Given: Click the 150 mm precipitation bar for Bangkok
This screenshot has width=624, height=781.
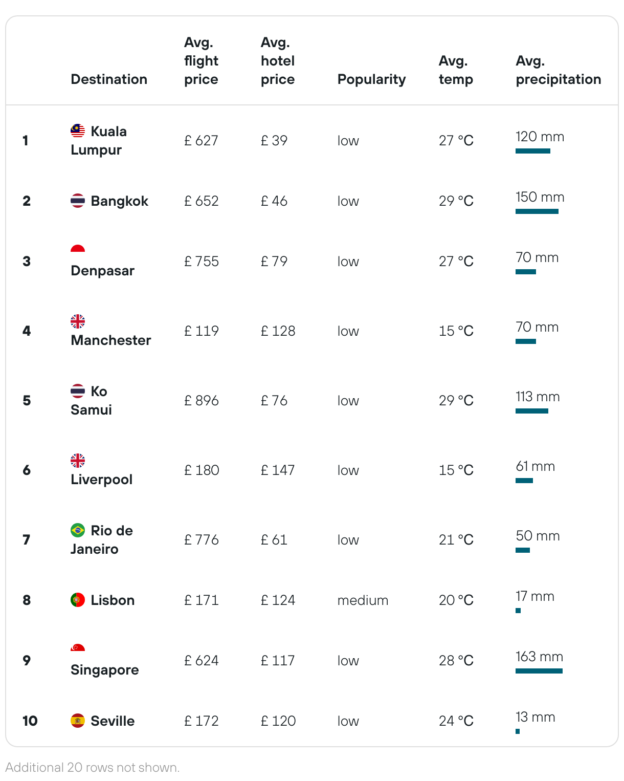Looking at the screenshot, I should (537, 211).
